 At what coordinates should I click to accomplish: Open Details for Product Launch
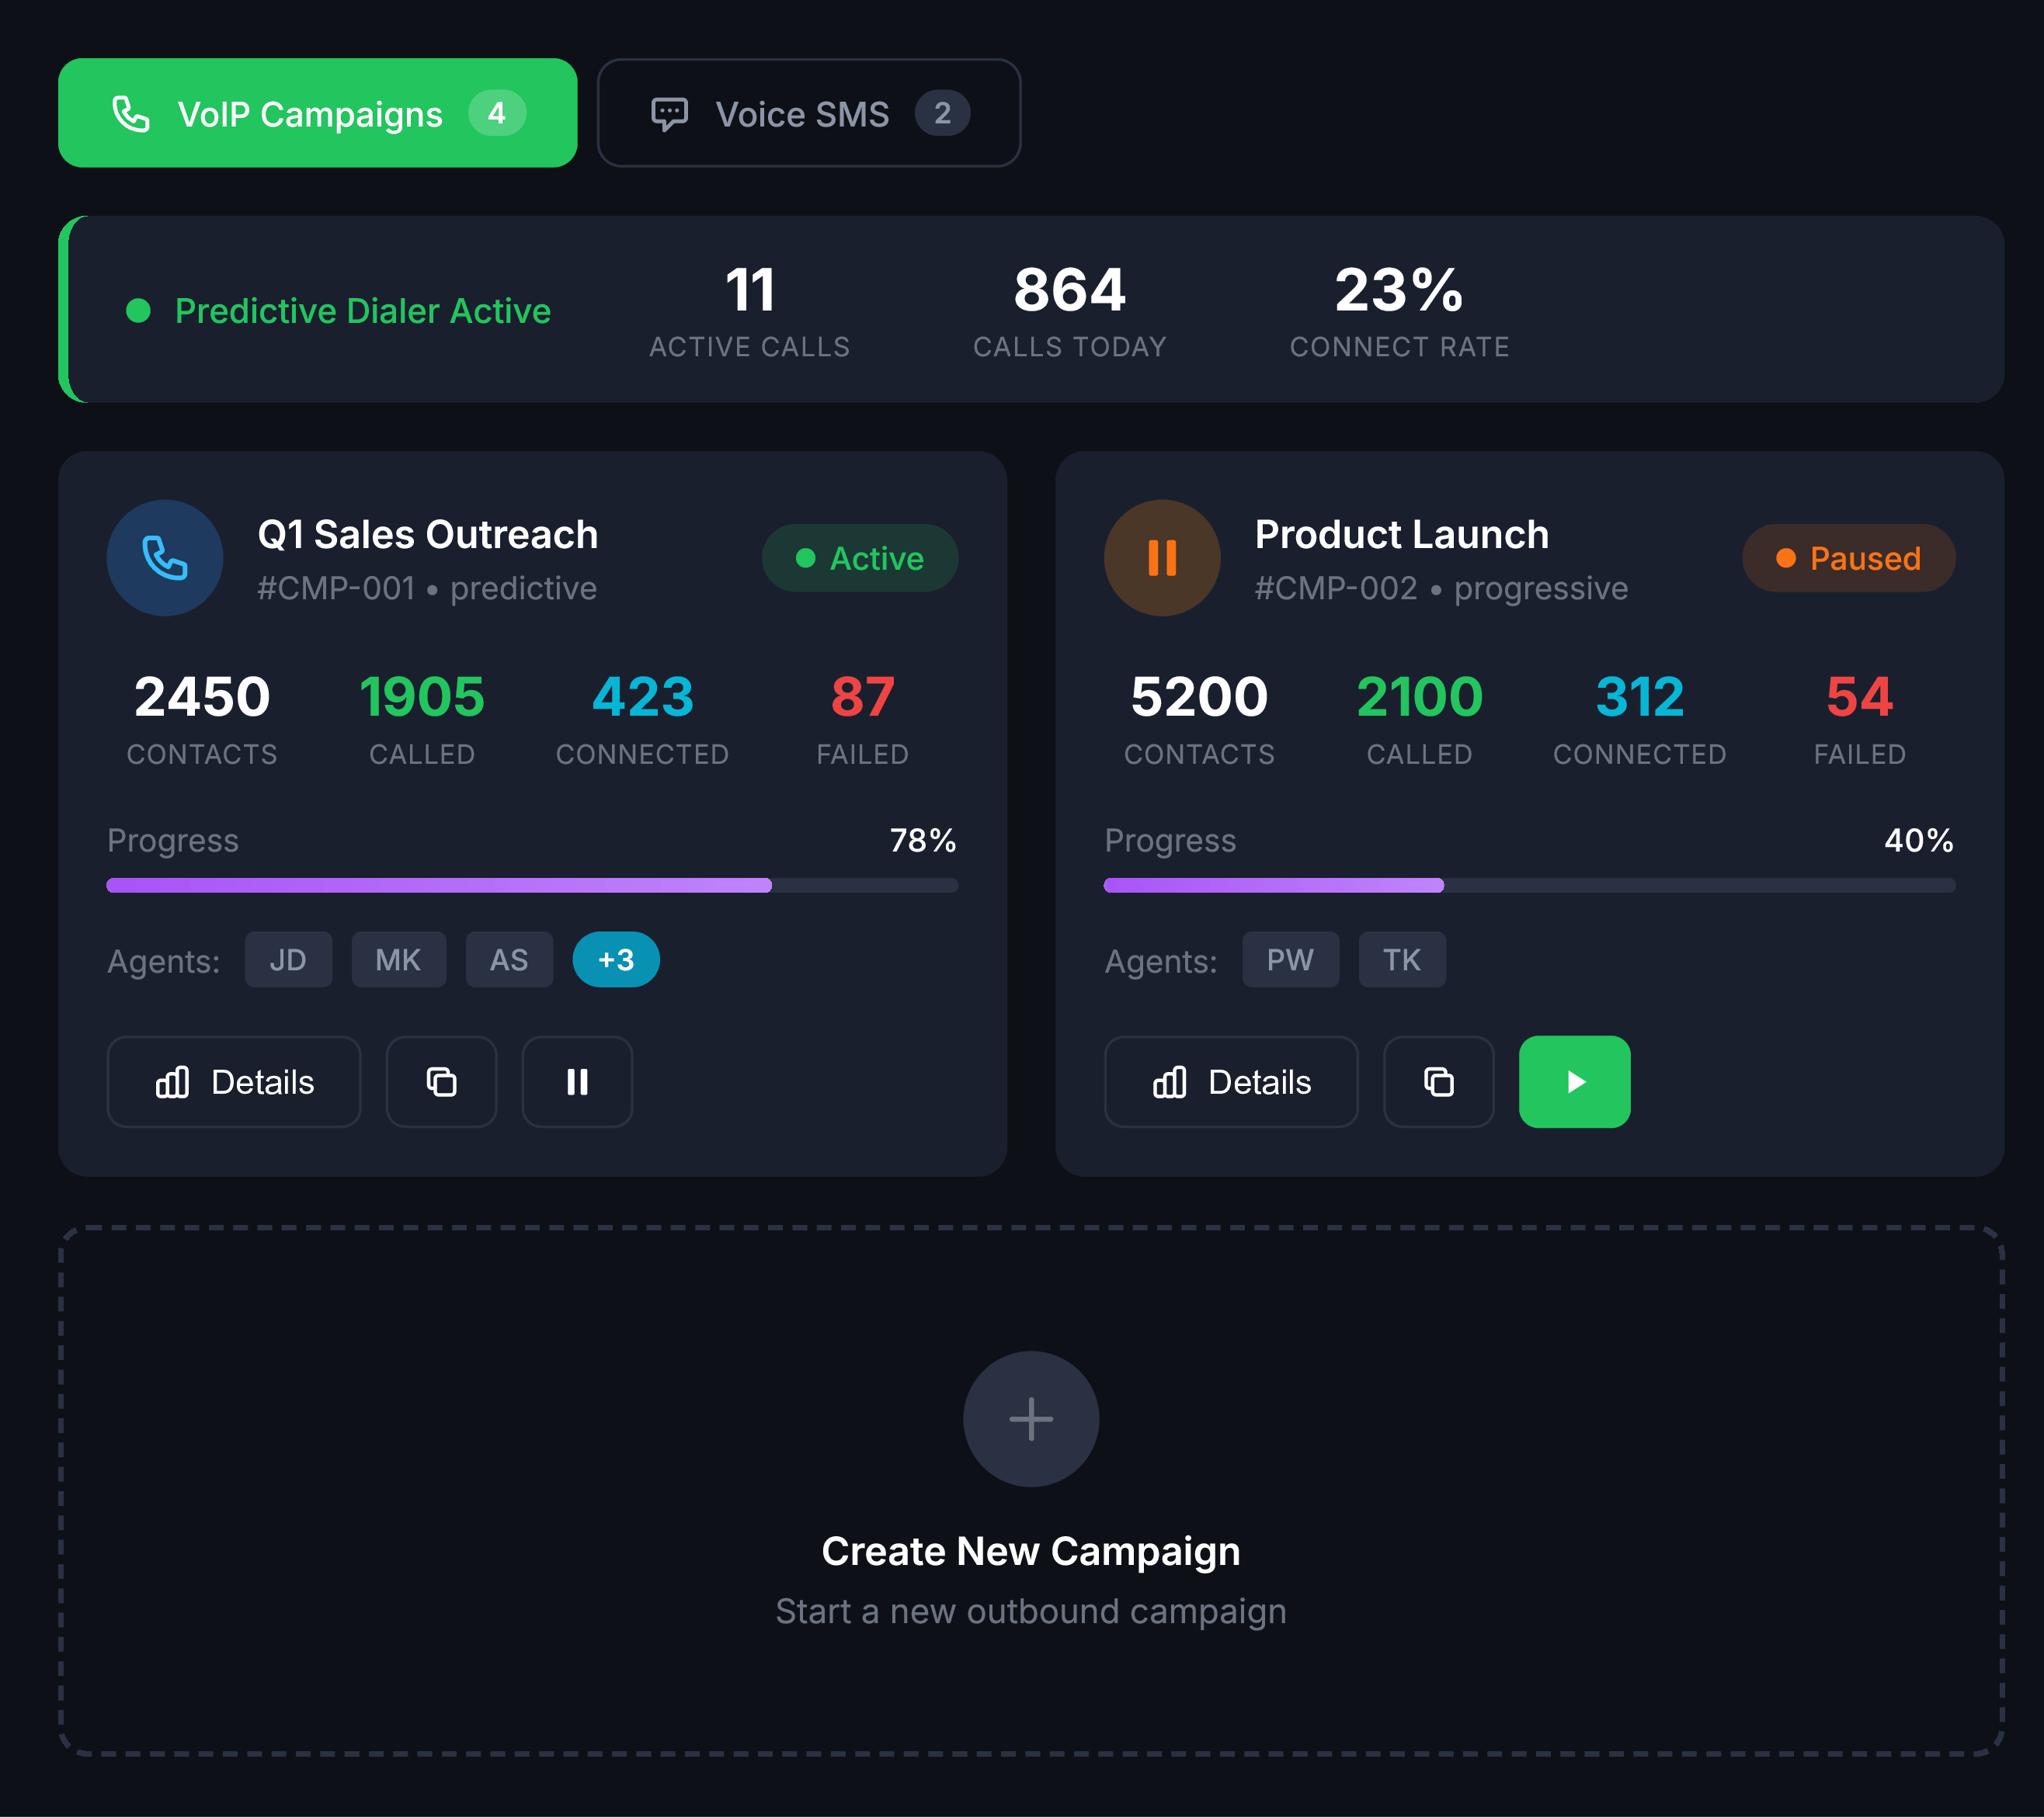[x=1230, y=1081]
